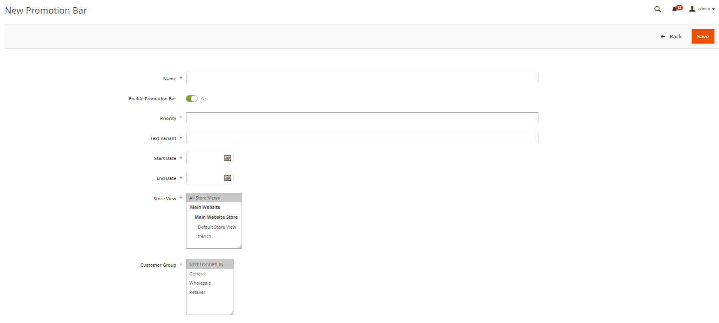Click the Back arrow icon

(663, 36)
